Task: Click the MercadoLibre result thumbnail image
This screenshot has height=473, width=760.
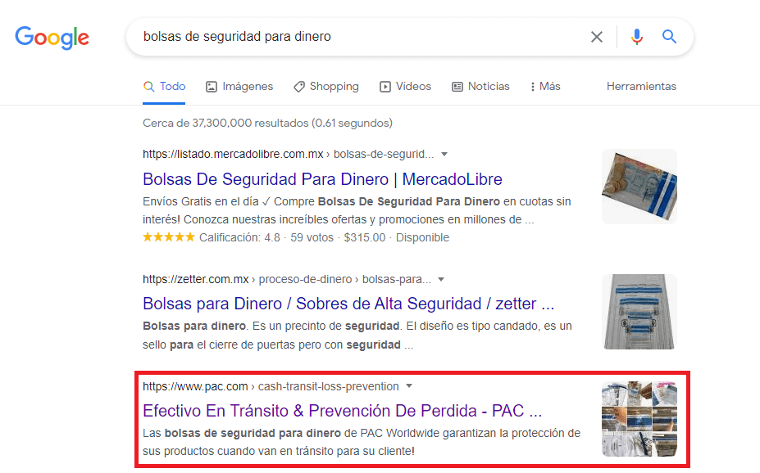Action: 639,187
